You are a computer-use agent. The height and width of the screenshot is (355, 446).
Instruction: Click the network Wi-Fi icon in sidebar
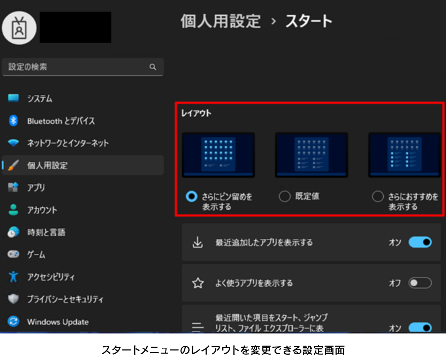pyautogui.click(x=13, y=143)
